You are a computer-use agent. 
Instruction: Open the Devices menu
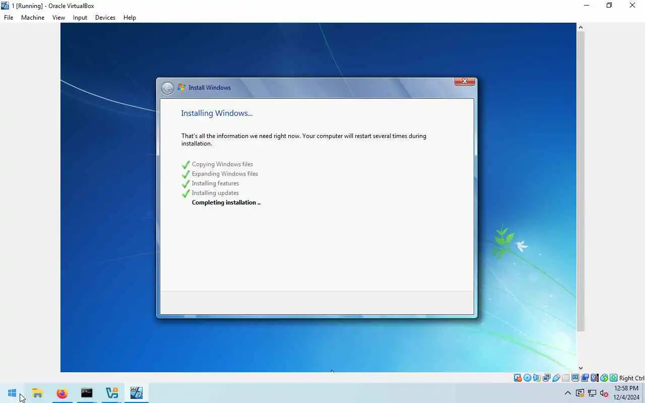coord(105,17)
